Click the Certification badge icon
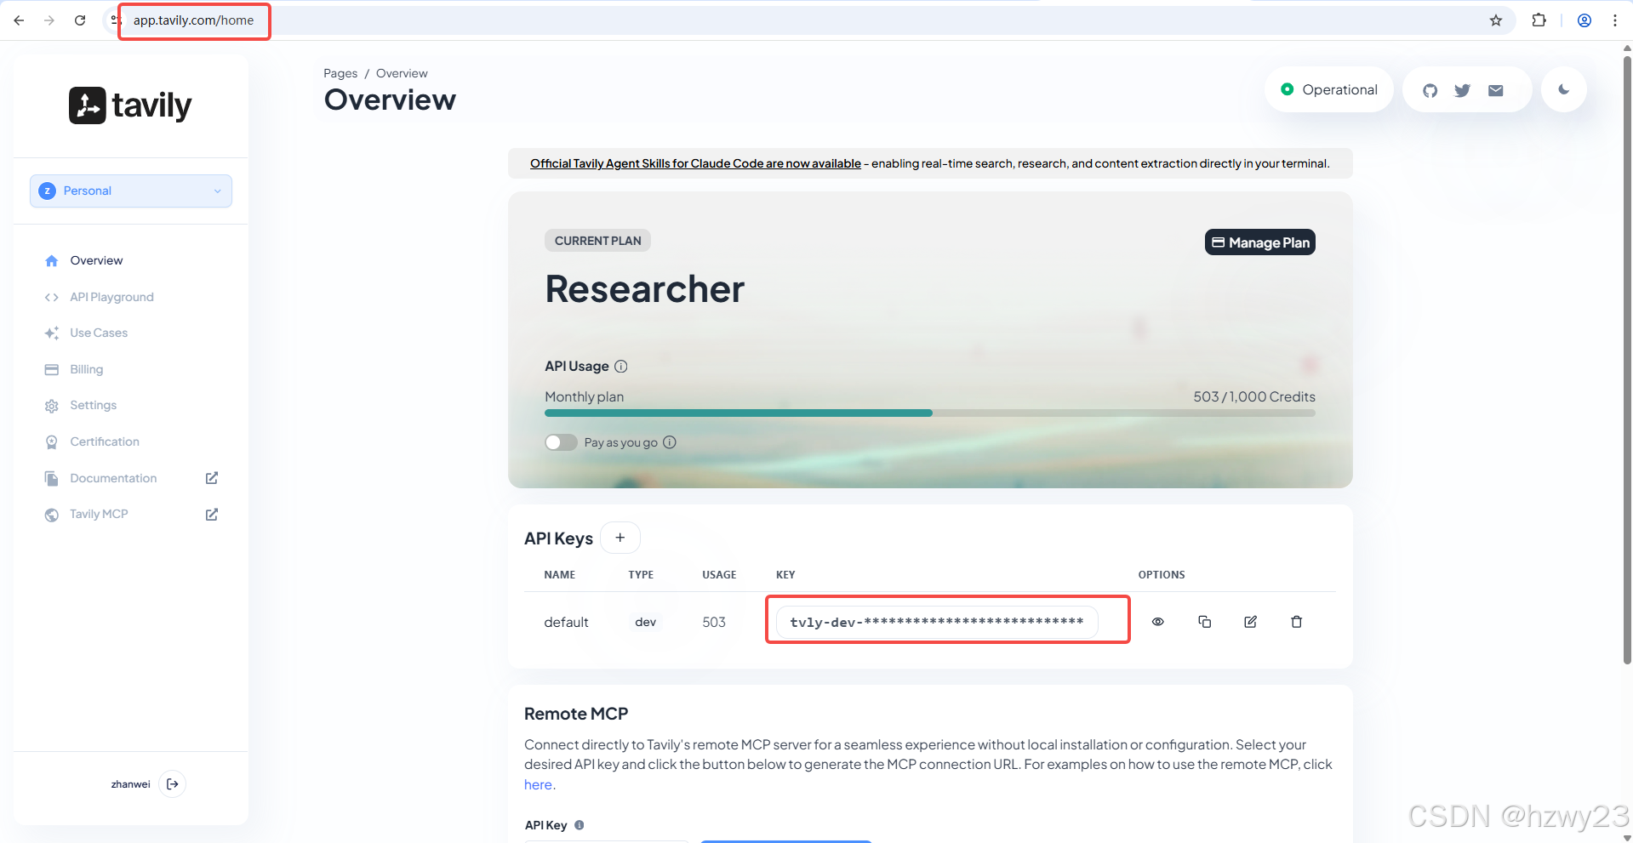This screenshot has height=843, width=1633. point(52,442)
